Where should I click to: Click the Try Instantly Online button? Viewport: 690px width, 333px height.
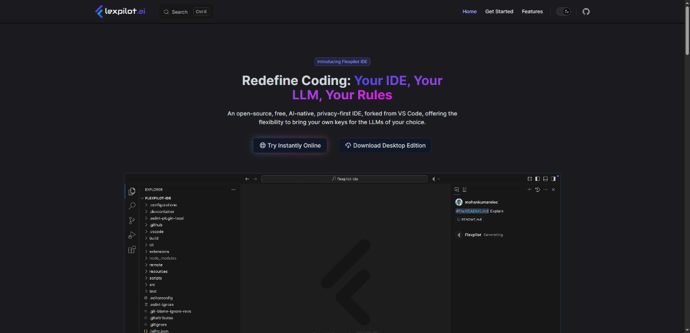pos(290,145)
